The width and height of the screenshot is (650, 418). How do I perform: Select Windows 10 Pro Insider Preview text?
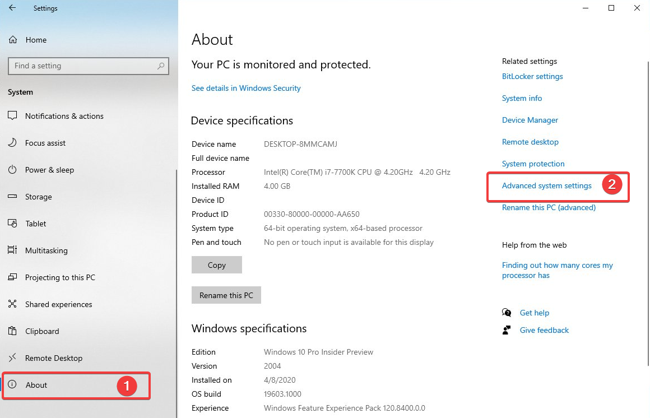click(318, 352)
